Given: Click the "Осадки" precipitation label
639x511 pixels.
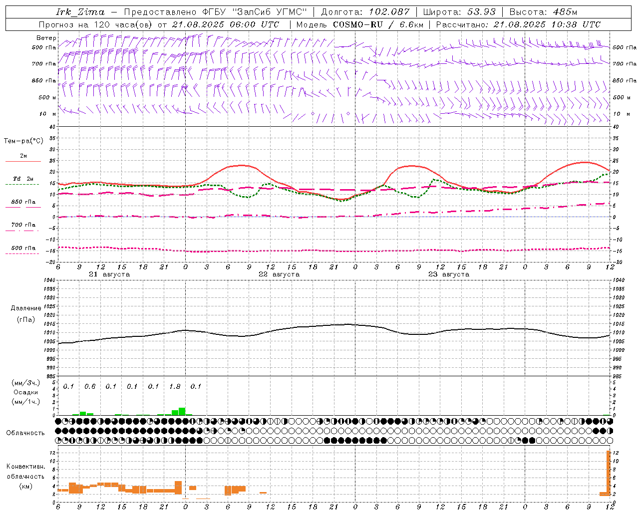Looking at the screenshot, I should point(26,392).
